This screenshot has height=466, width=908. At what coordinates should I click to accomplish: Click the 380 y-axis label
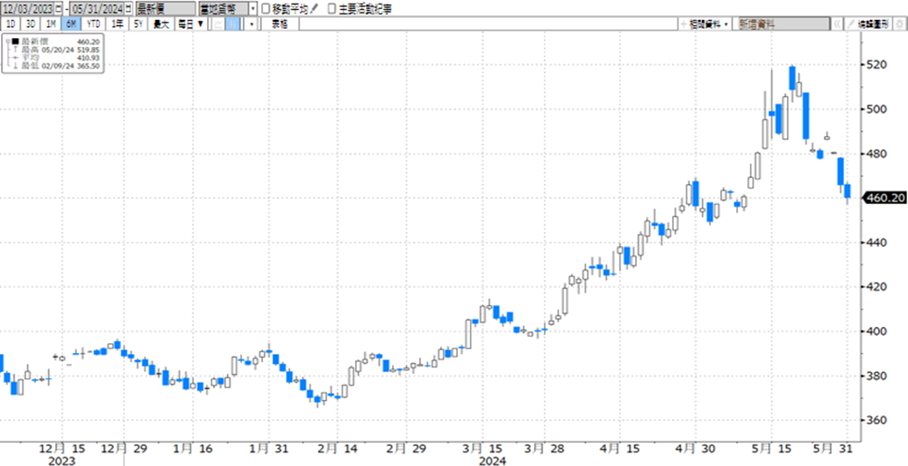(876, 377)
